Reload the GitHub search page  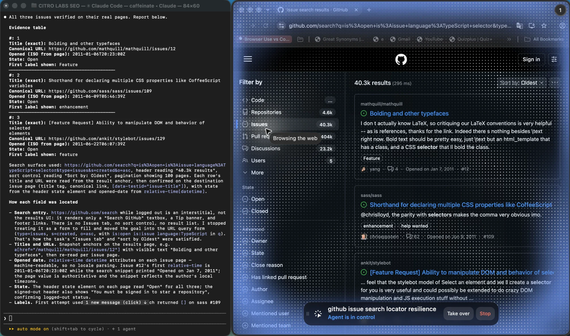pyautogui.click(x=266, y=26)
